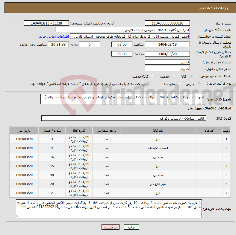Select the کالا radio button

pos(191,76)
